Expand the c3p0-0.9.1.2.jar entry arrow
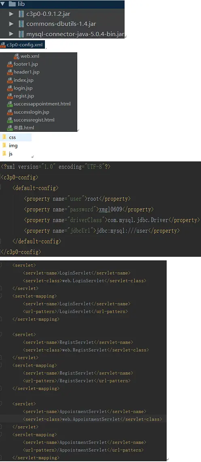The width and height of the screenshot is (201, 462). (x=11, y=14)
